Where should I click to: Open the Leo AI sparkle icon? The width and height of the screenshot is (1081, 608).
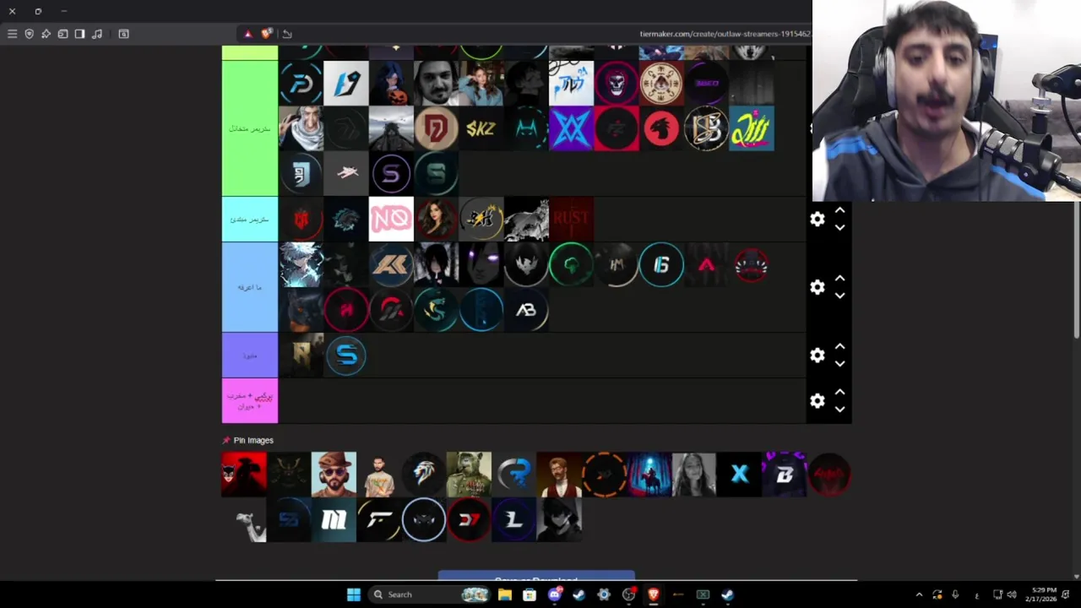click(46, 34)
